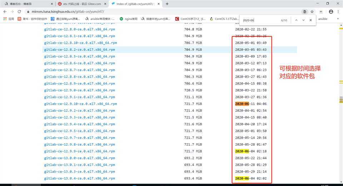Bookmark this page with the star icon
Screen dimensions: 343x186
click(x=312, y=11)
